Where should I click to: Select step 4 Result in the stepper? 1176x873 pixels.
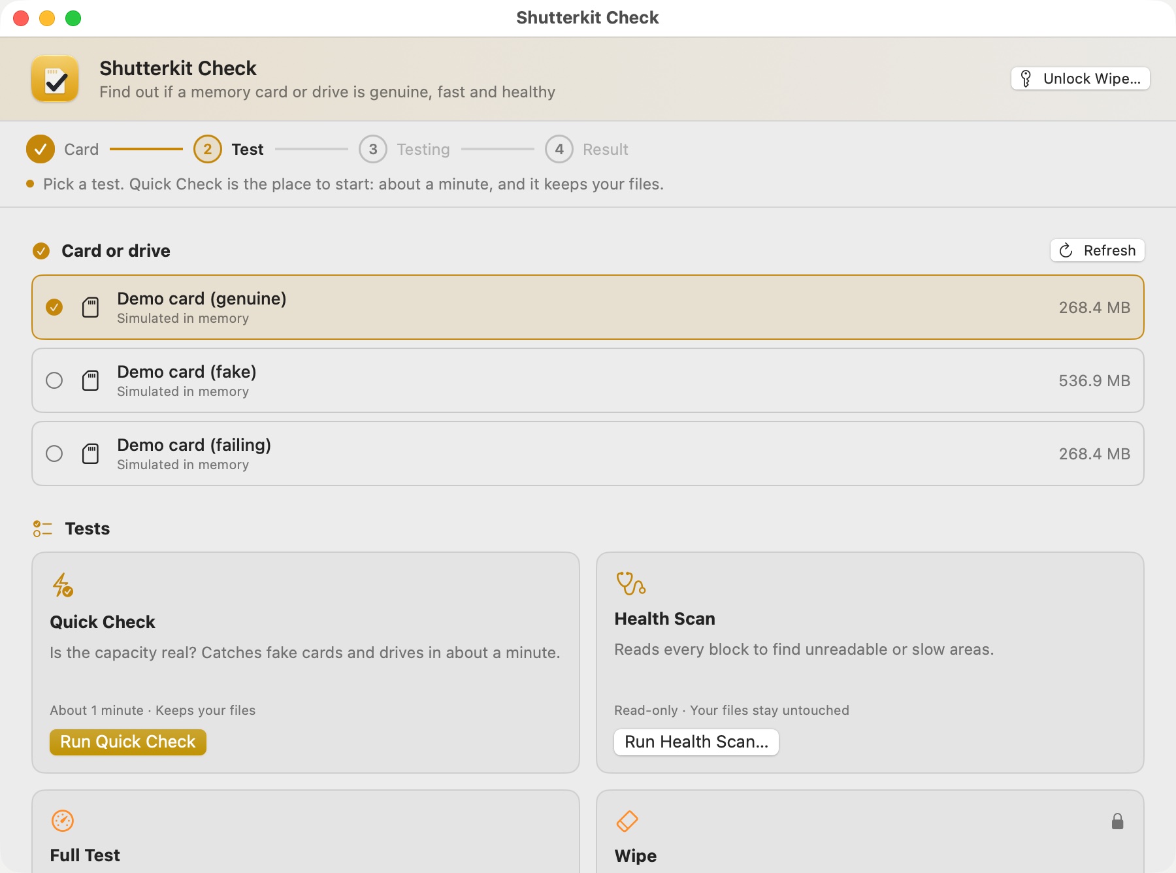point(587,149)
